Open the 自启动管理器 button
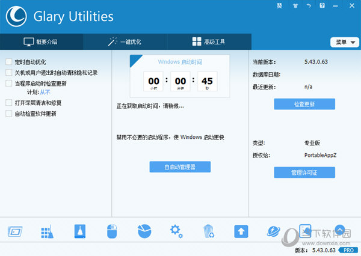The image size is (361, 256). [x=180, y=166]
